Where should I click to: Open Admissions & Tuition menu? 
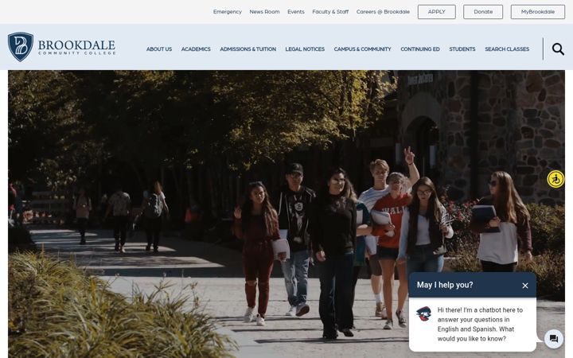click(x=248, y=49)
